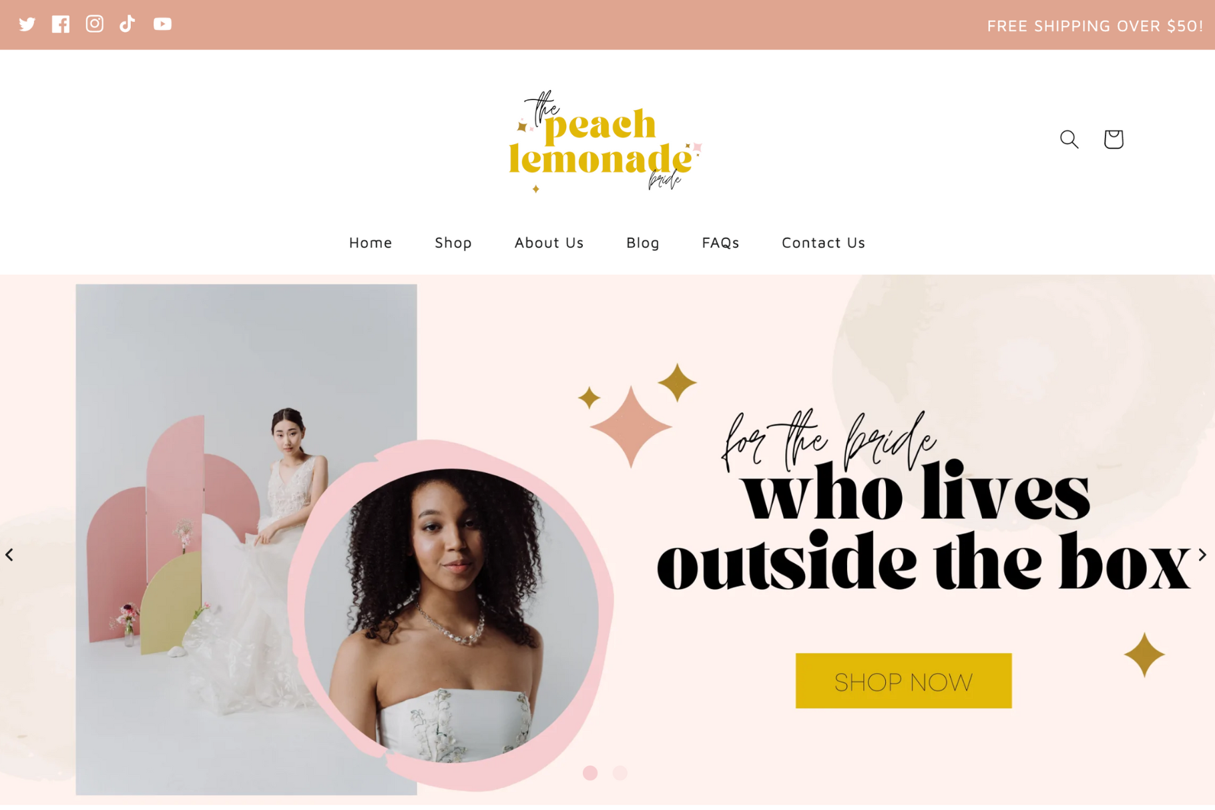Open the Contact Us link

point(823,243)
